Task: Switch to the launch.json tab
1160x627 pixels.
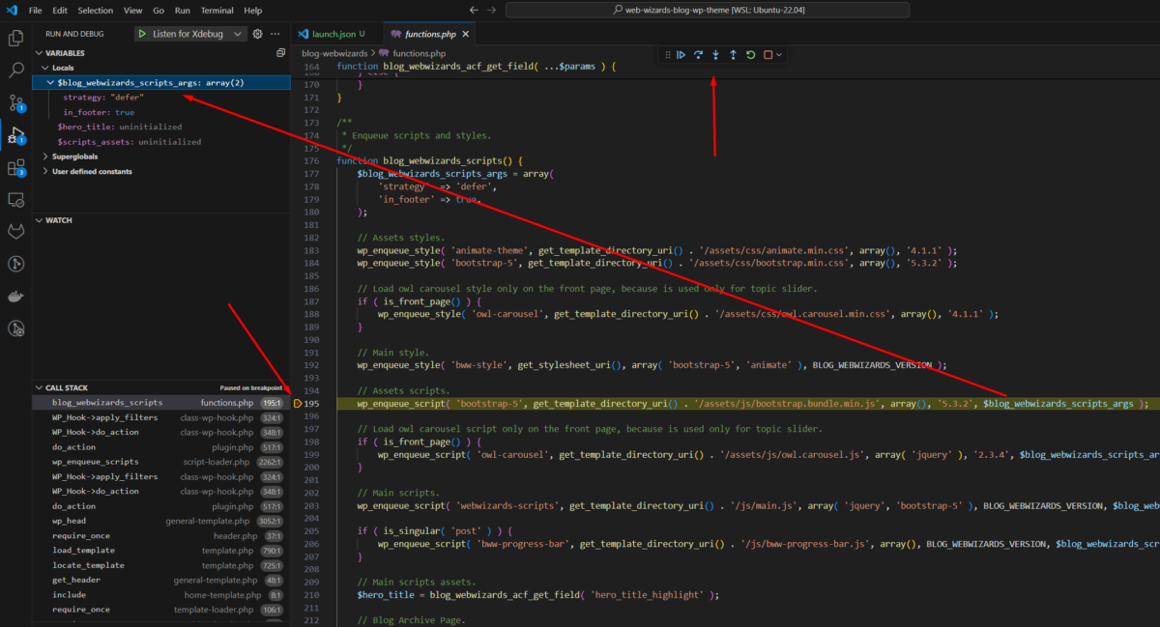Action: point(337,34)
